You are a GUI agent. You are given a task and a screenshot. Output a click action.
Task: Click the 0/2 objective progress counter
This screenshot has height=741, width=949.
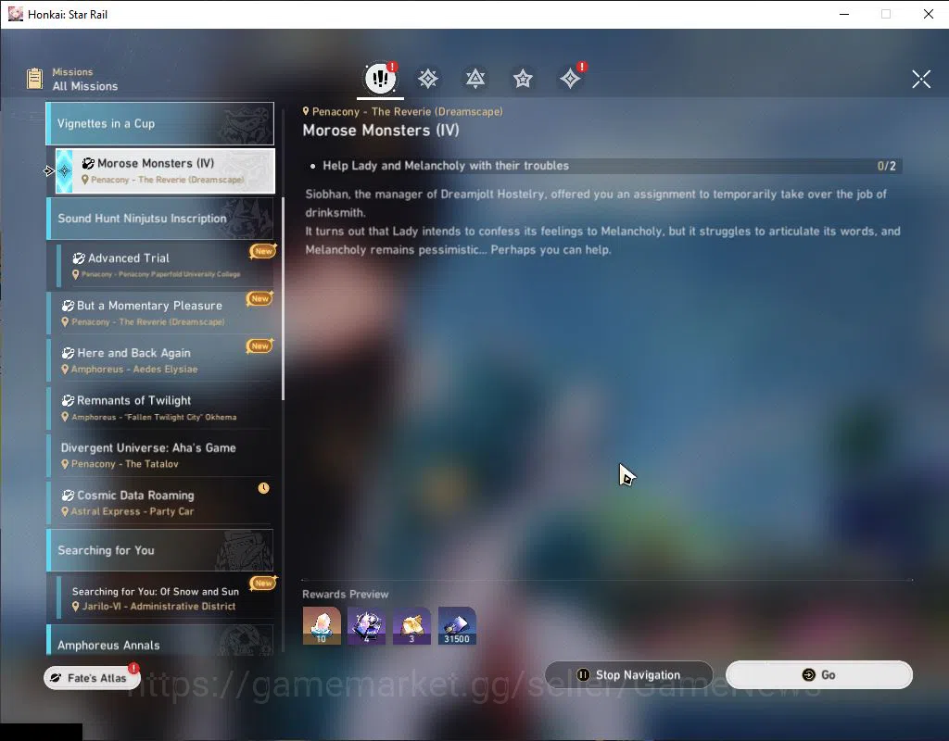[x=886, y=167]
